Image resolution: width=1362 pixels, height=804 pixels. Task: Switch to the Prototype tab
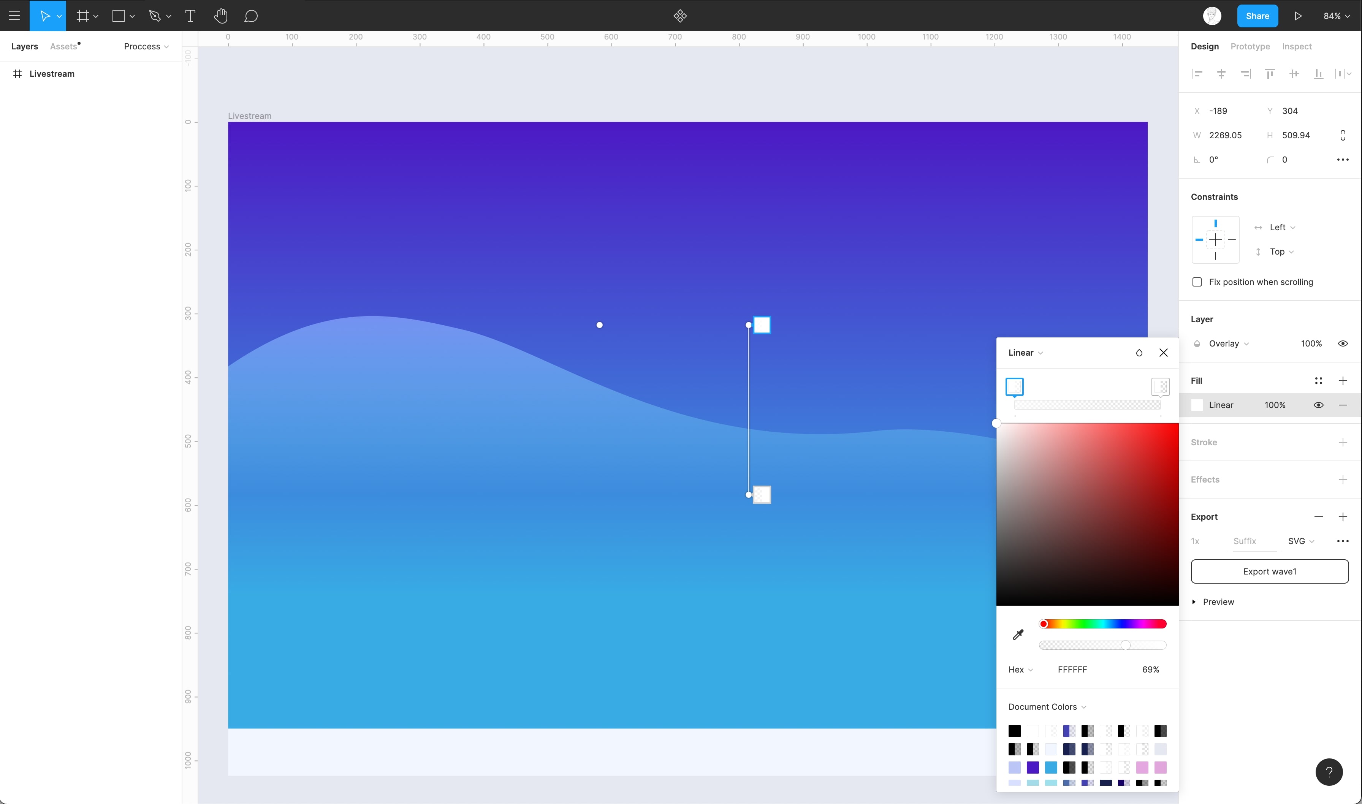1250,46
